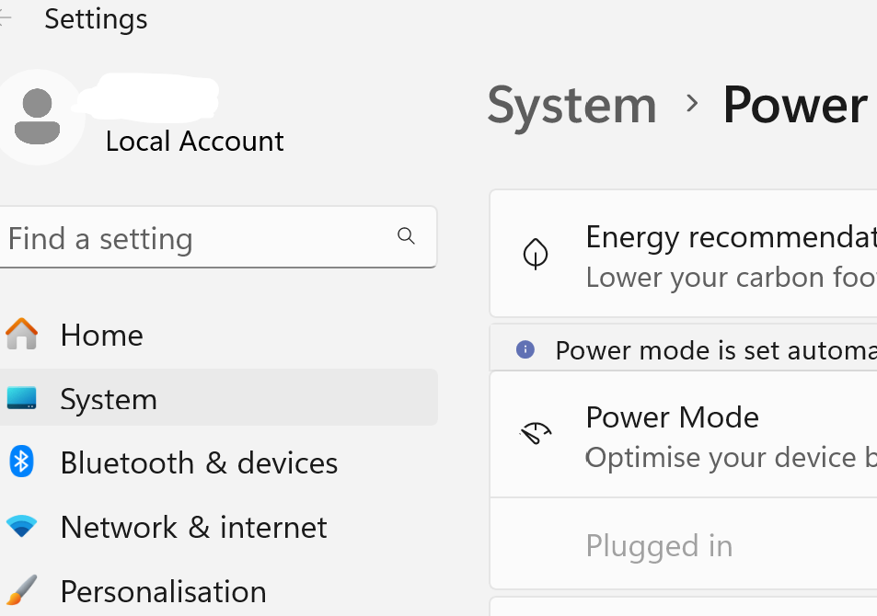Go to Network & internet settings
The height and width of the screenshot is (616, 877).
point(193,527)
